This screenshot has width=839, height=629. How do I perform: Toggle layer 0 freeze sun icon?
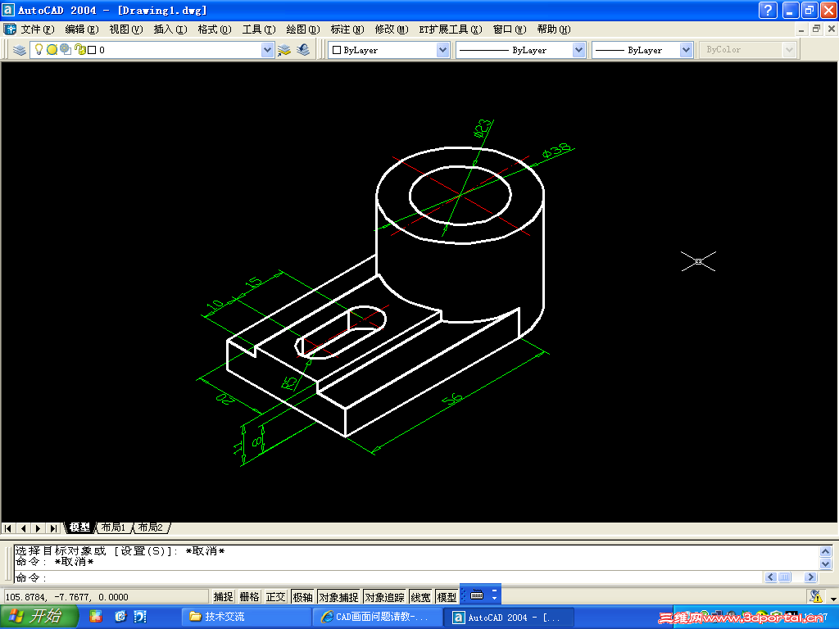coord(52,50)
